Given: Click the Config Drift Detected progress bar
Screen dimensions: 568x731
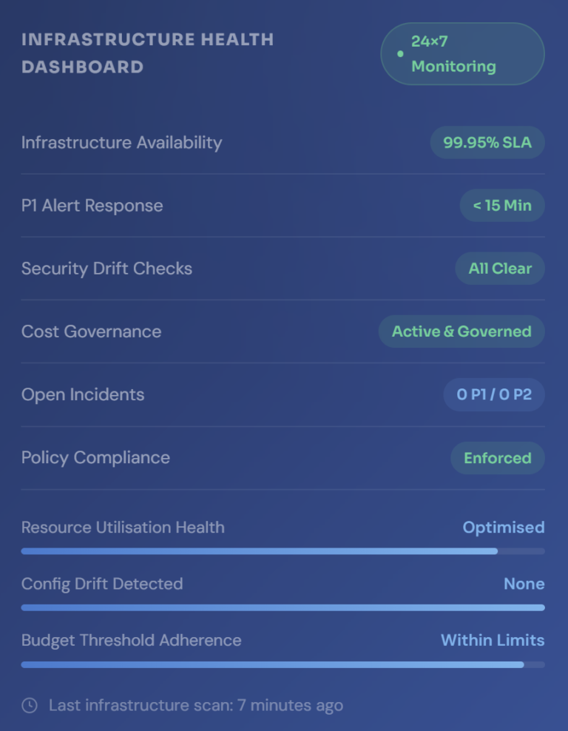Looking at the screenshot, I should pos(283,607).
